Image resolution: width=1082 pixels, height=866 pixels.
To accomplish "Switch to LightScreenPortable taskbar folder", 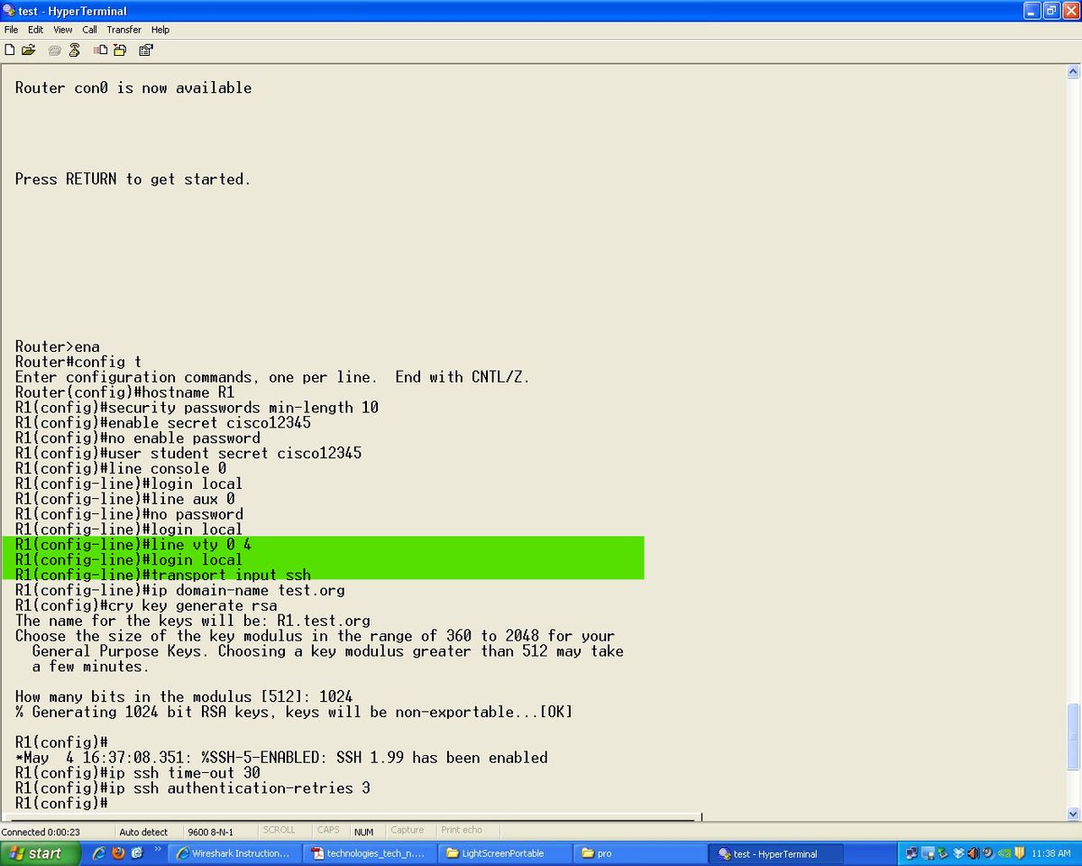I will (x=505, y=853).
